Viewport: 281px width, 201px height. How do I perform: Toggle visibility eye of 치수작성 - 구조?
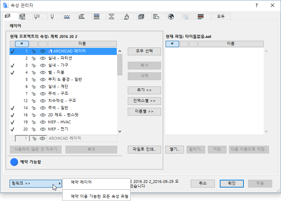(43, 101)
